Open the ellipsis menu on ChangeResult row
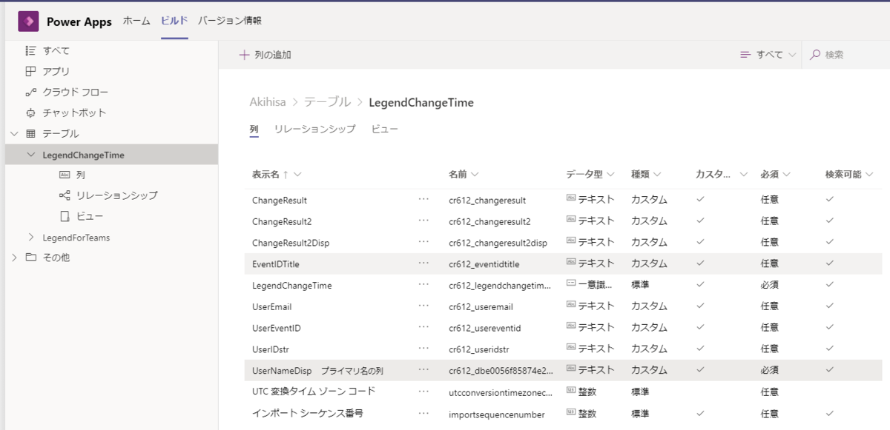Viewport: 890px width, 430px height. [423, 199]
